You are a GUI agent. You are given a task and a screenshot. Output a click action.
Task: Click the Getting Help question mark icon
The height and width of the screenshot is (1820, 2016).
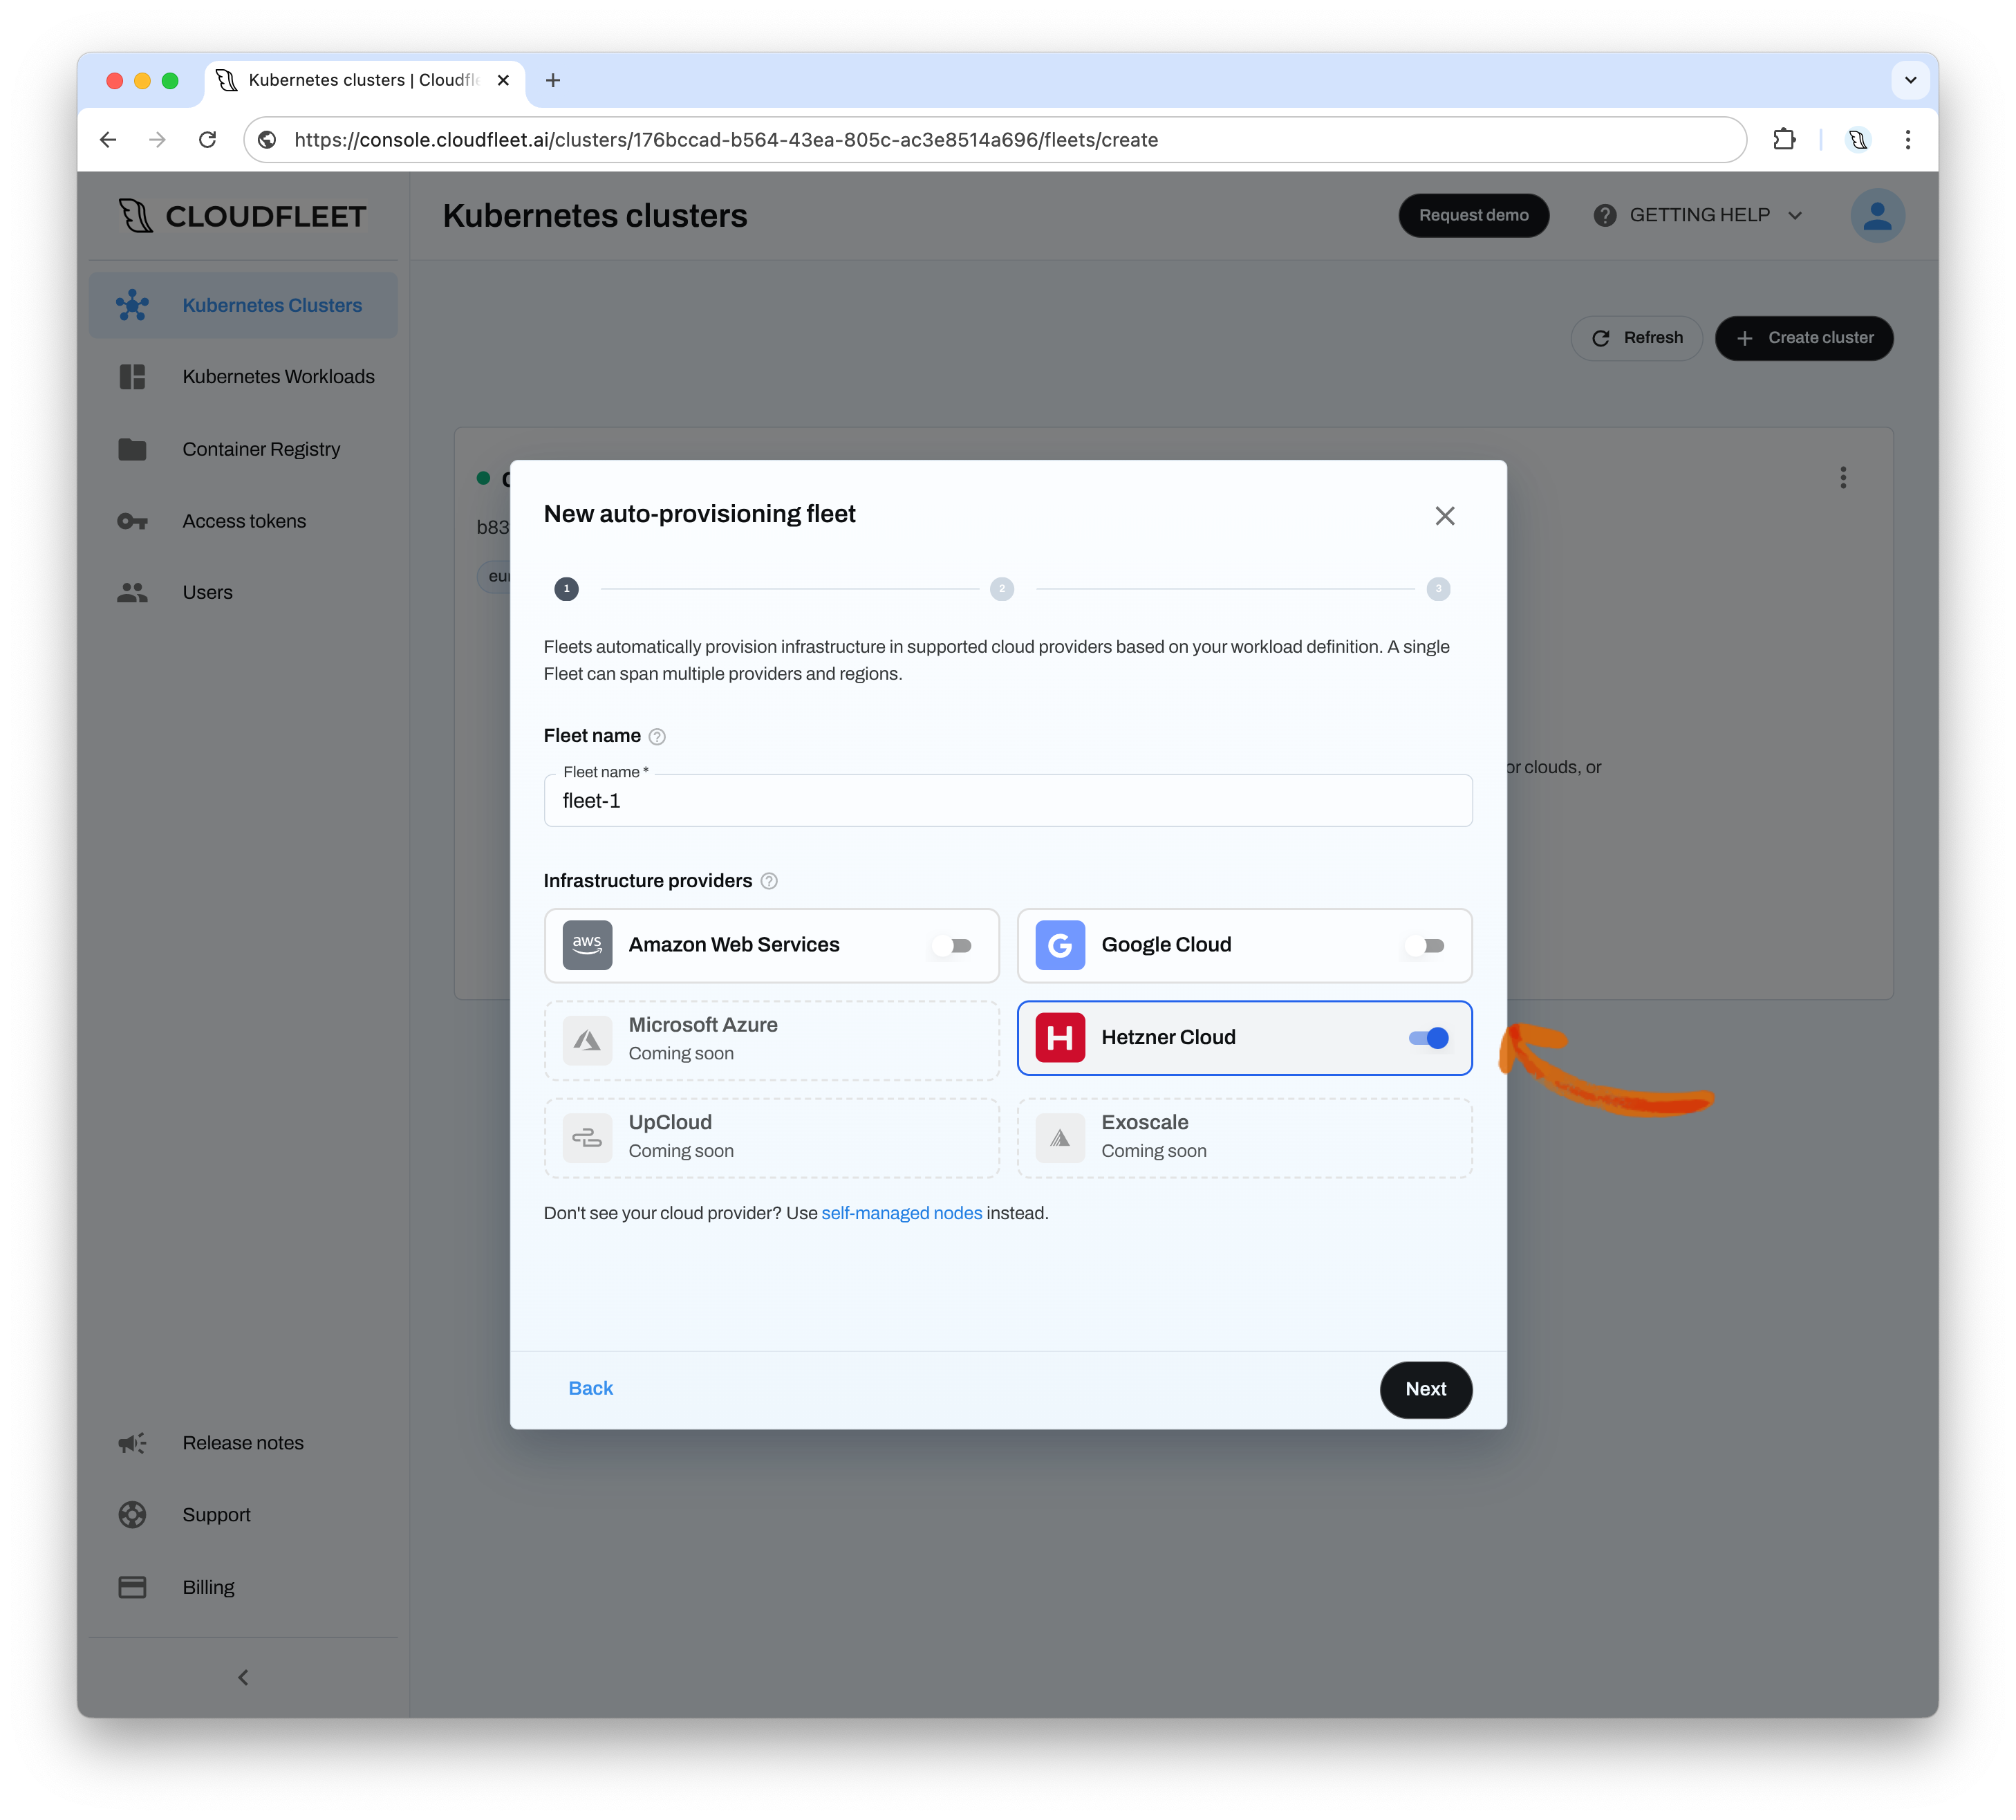pos(1605,216)
